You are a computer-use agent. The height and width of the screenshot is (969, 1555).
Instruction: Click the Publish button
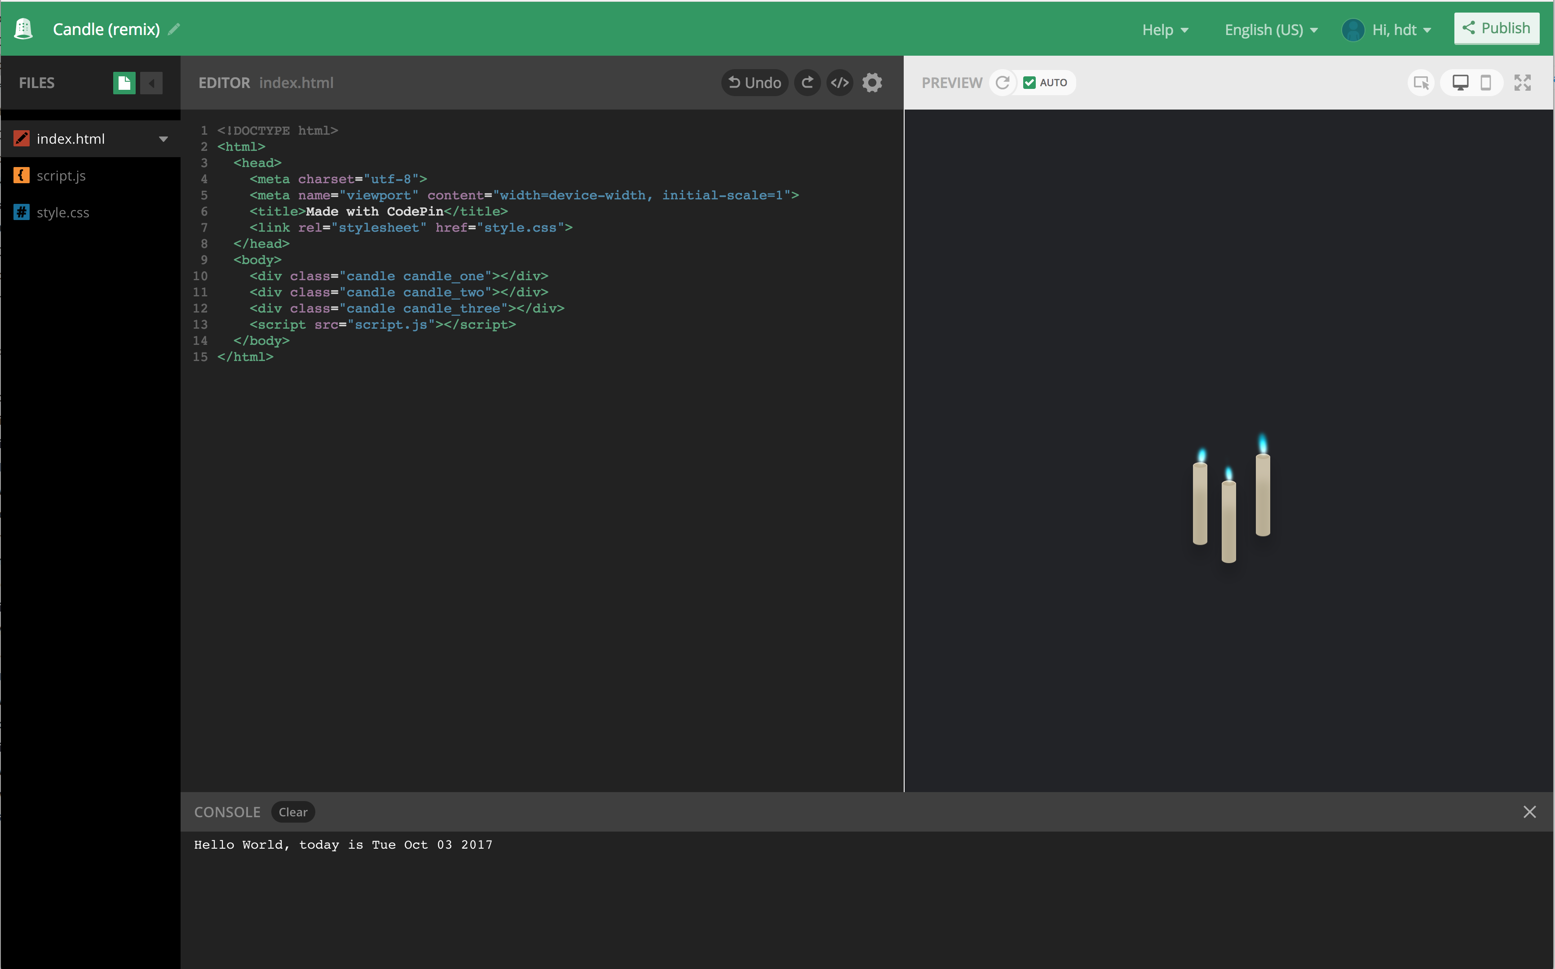(1496, 27)
